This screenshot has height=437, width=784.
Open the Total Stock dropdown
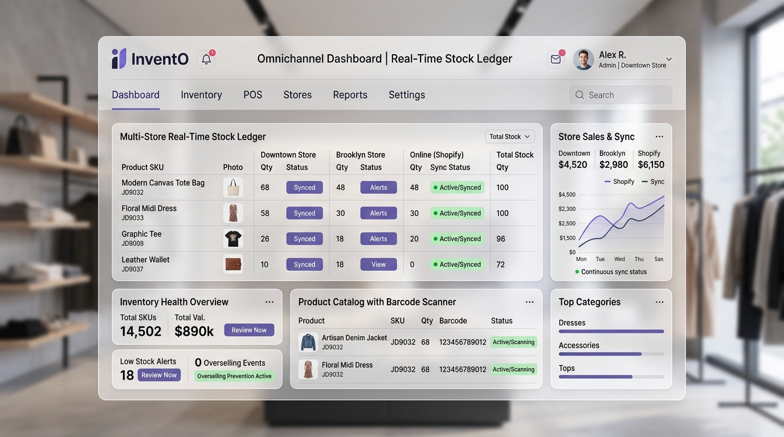pyautogui.click(x=510, y=137)
